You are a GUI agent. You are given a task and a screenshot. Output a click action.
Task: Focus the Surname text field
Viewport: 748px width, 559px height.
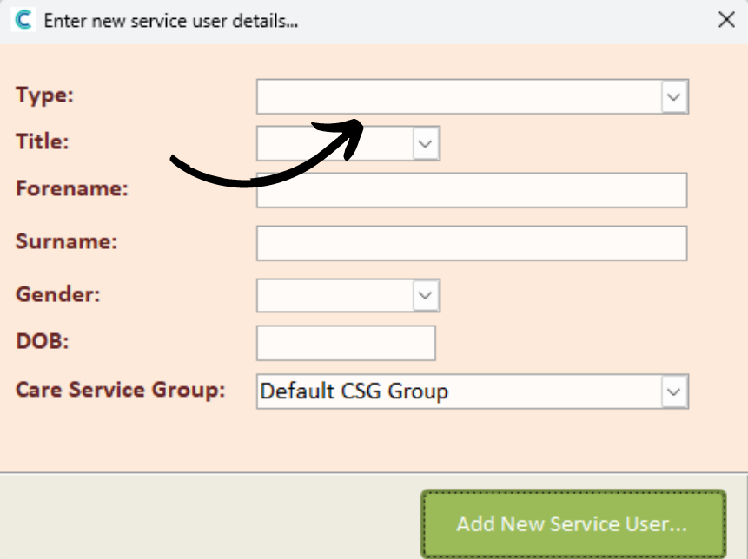pos(472,244)
